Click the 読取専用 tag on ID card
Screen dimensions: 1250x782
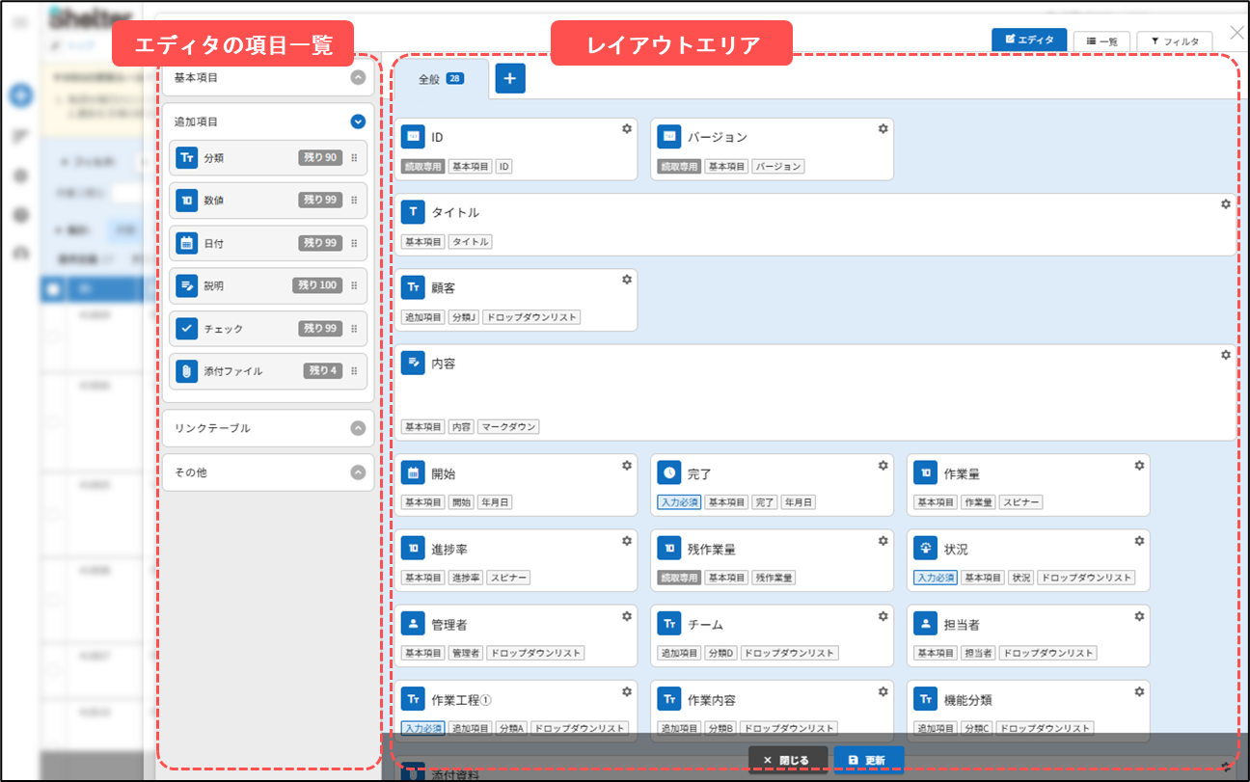(422, 167)
